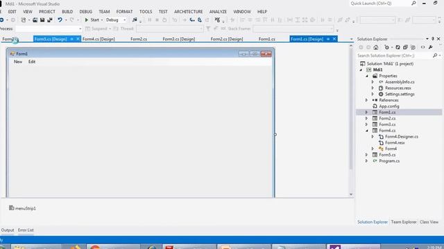This screenshot has width=444, height=249.
Task: Toggle pin on Form5.cs [Design] tab
Action: [x=71, y=39]
